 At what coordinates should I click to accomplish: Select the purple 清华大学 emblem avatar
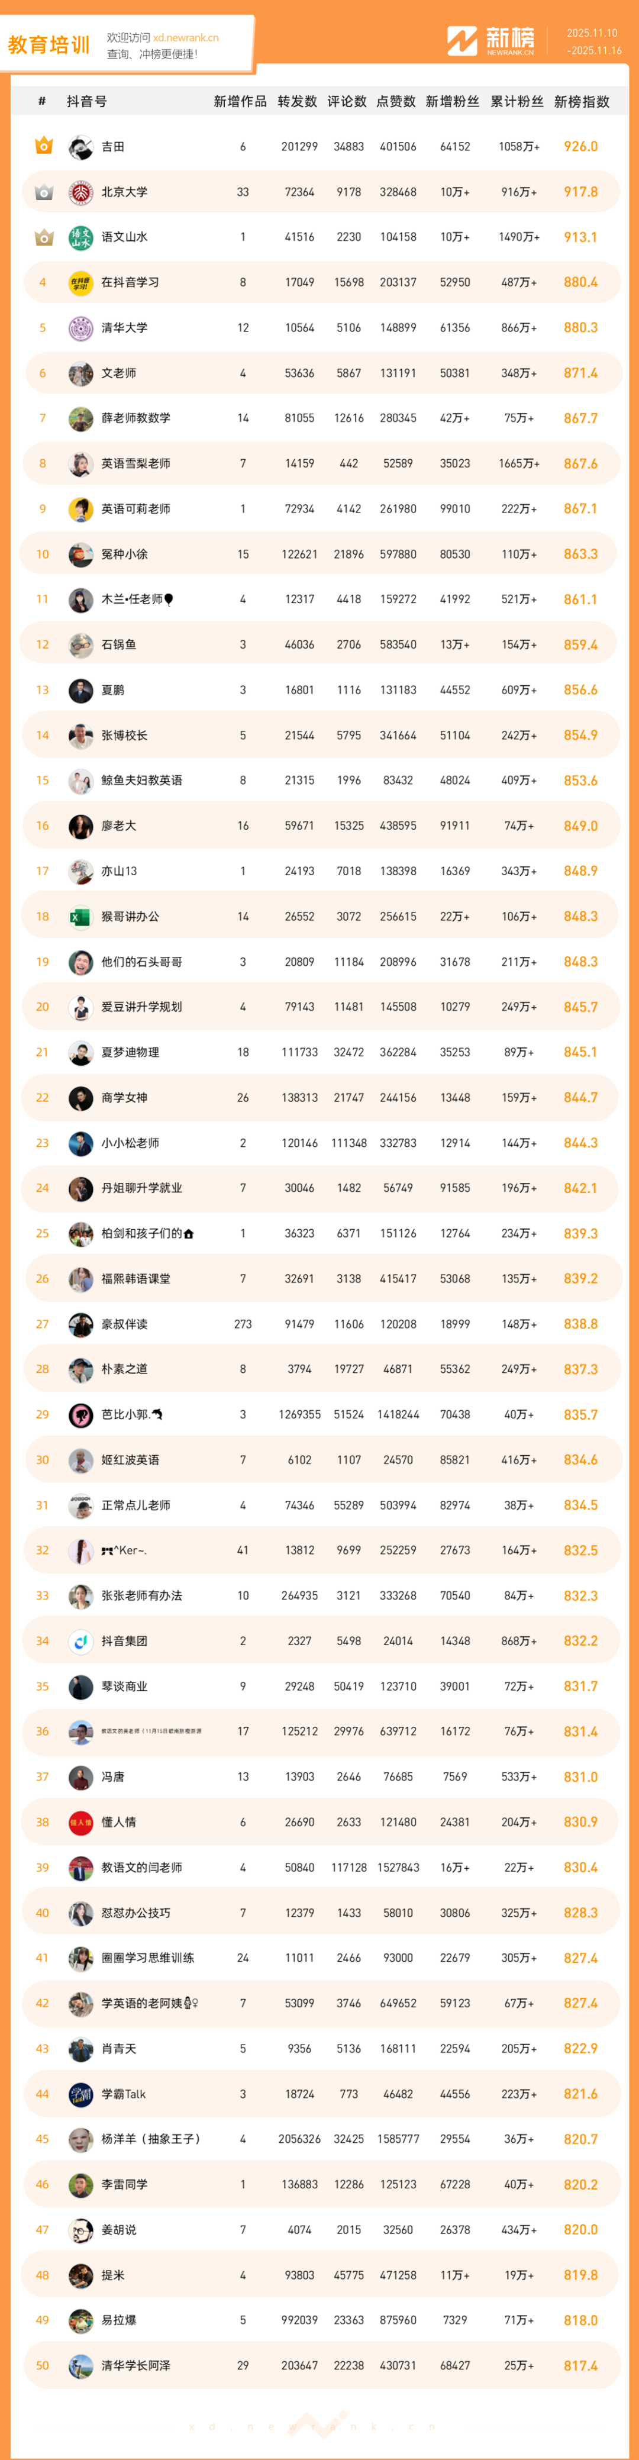(x=80, y=328)
